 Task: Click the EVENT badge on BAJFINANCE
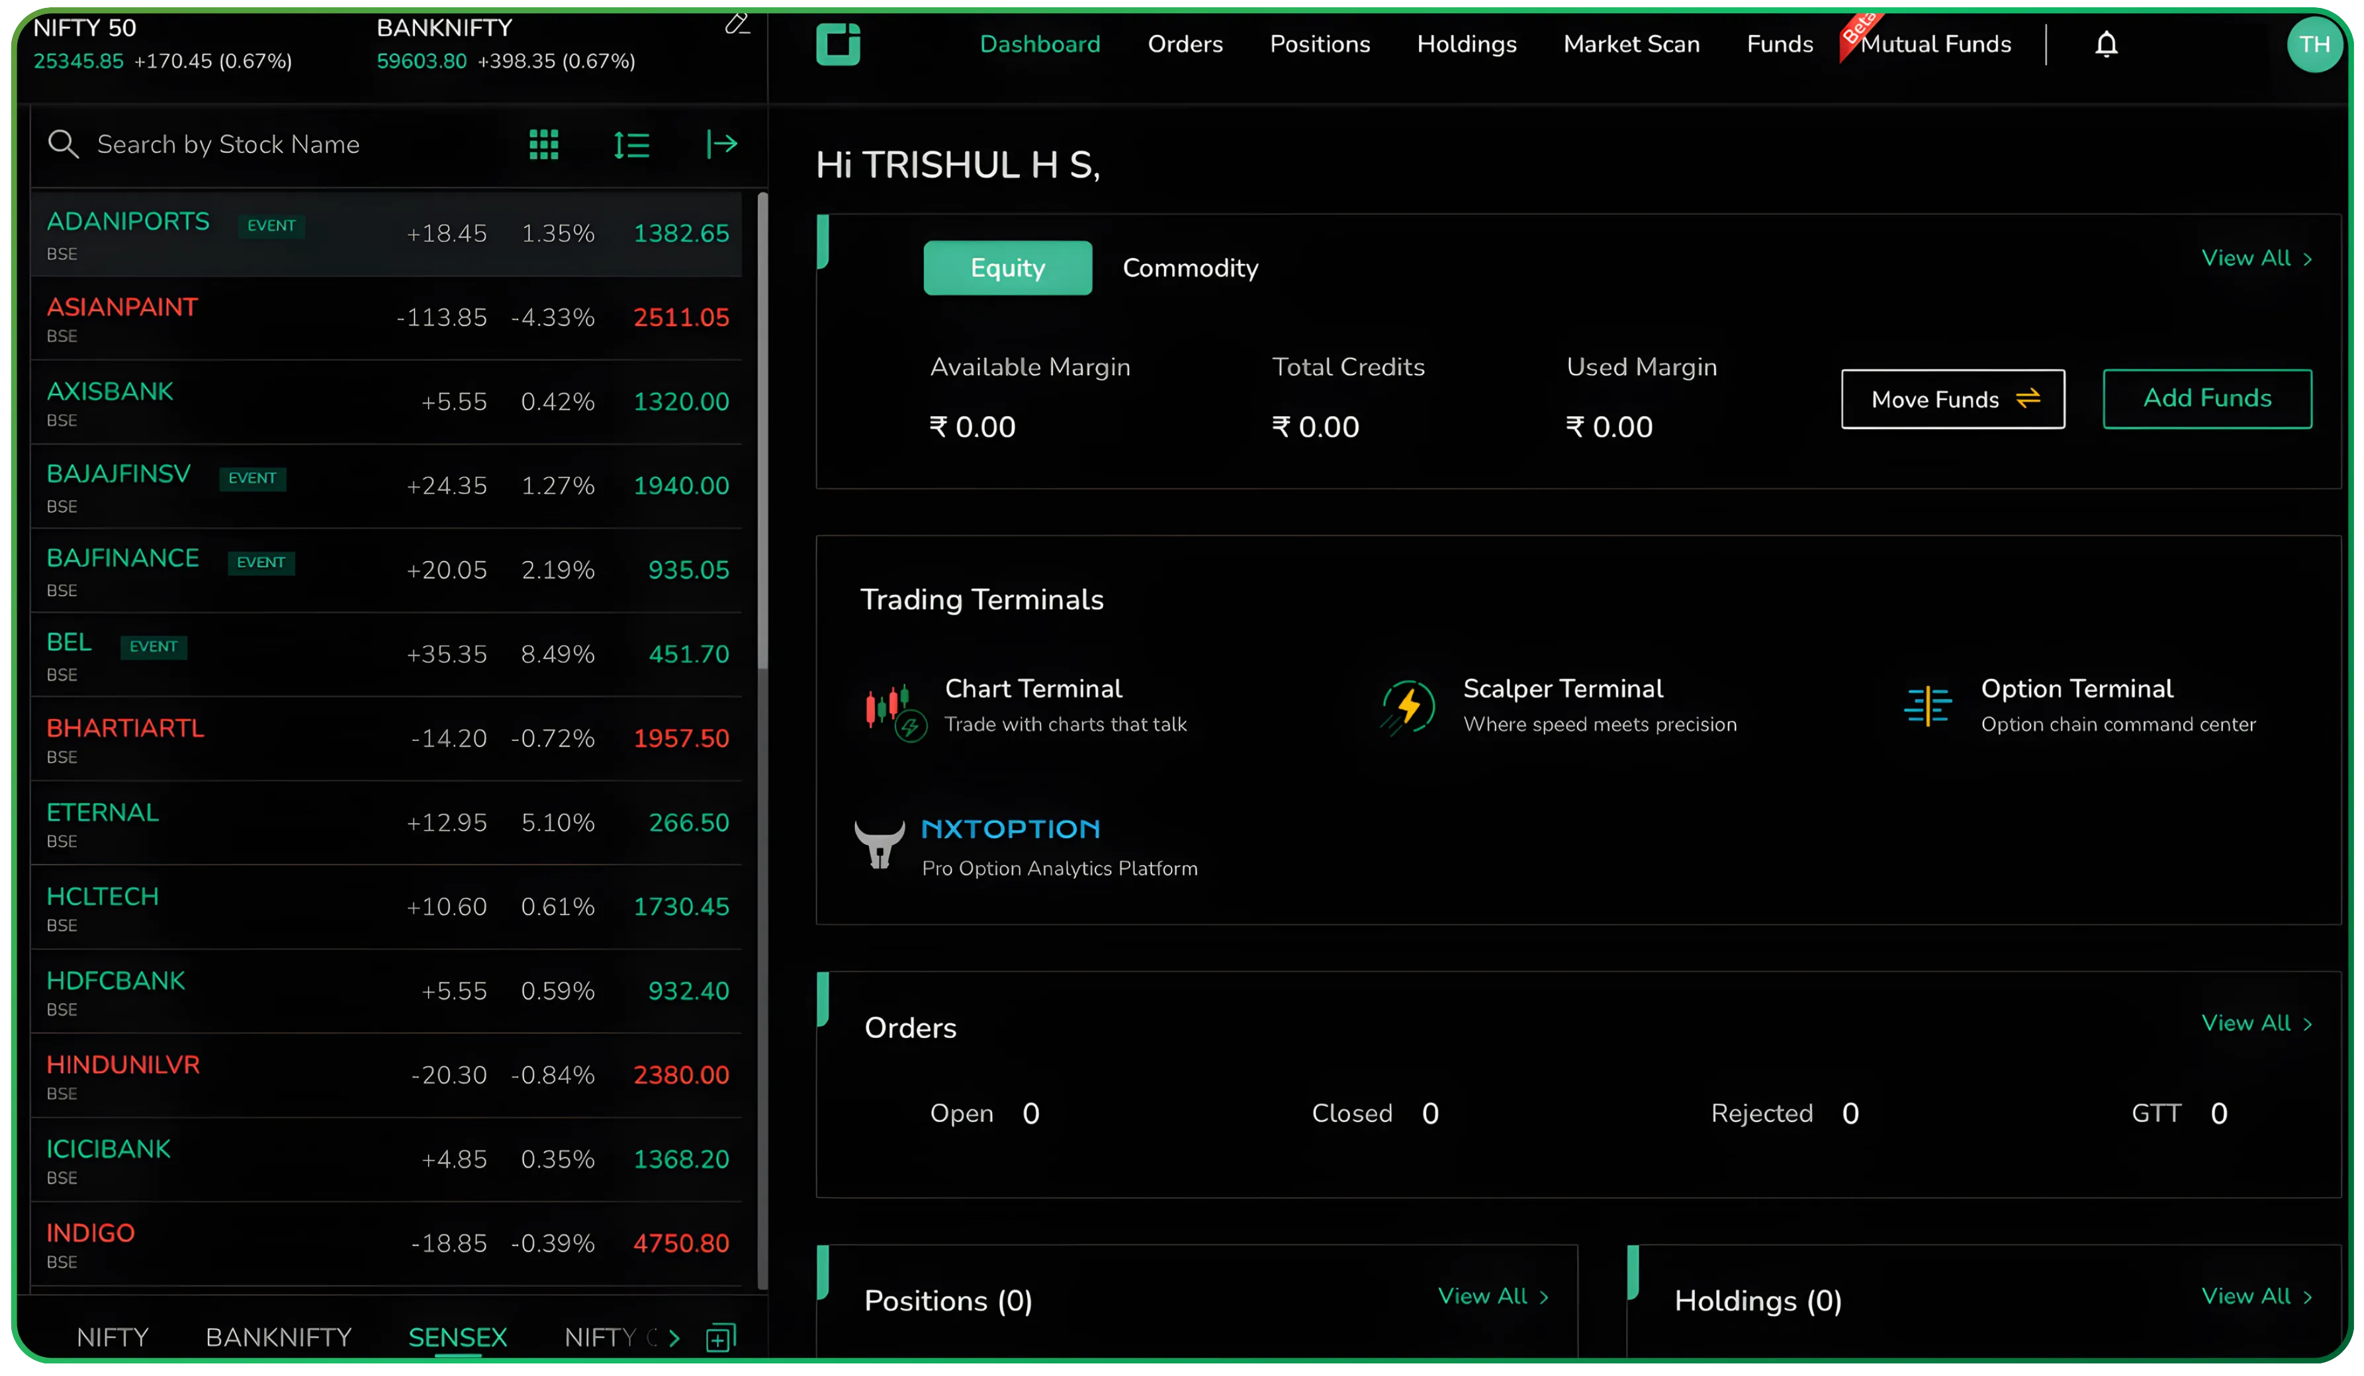pyautogui.click(x=261, y=563)
